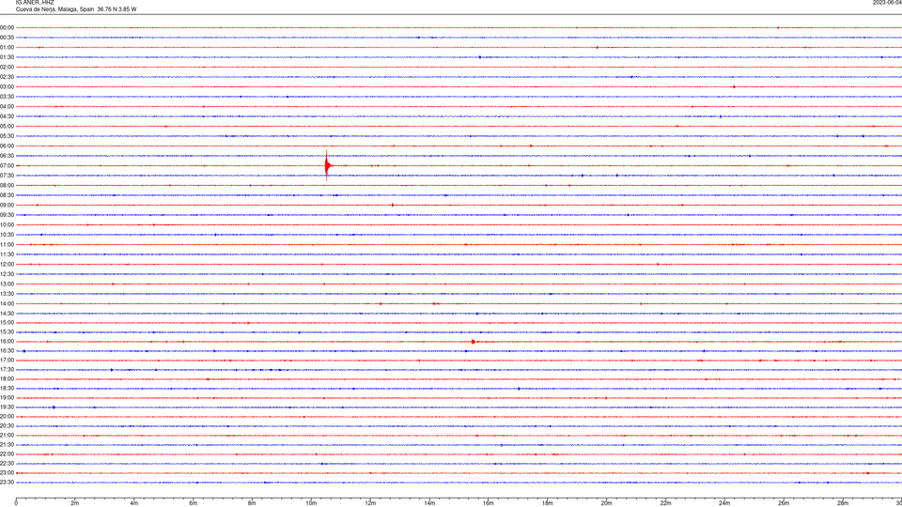This screenshot has height=507, width=902.
Task: Click the large seismic spike on the 07:00 trace
Action: pos(327,165)
